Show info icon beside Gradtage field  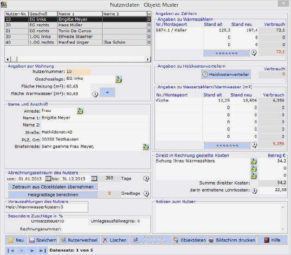pyautogui.click(x=146, y=194)
